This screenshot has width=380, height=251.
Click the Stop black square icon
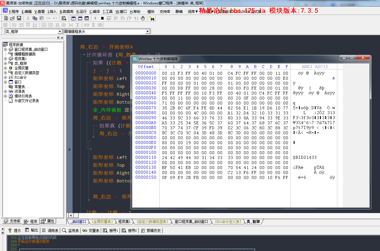pos(102,18)
